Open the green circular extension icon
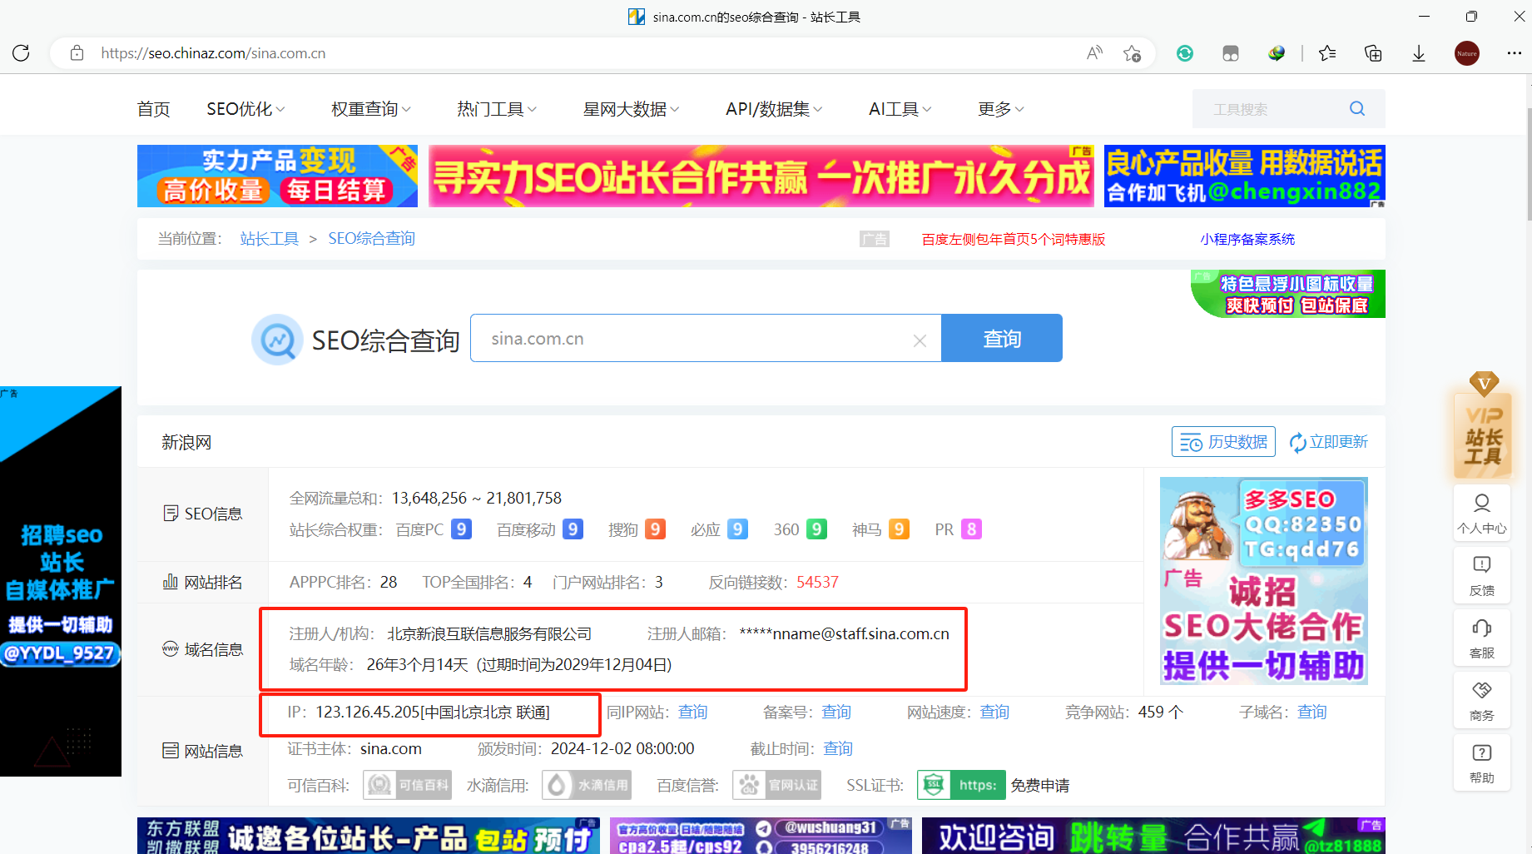1532x854 pixels. [1185, 53]
